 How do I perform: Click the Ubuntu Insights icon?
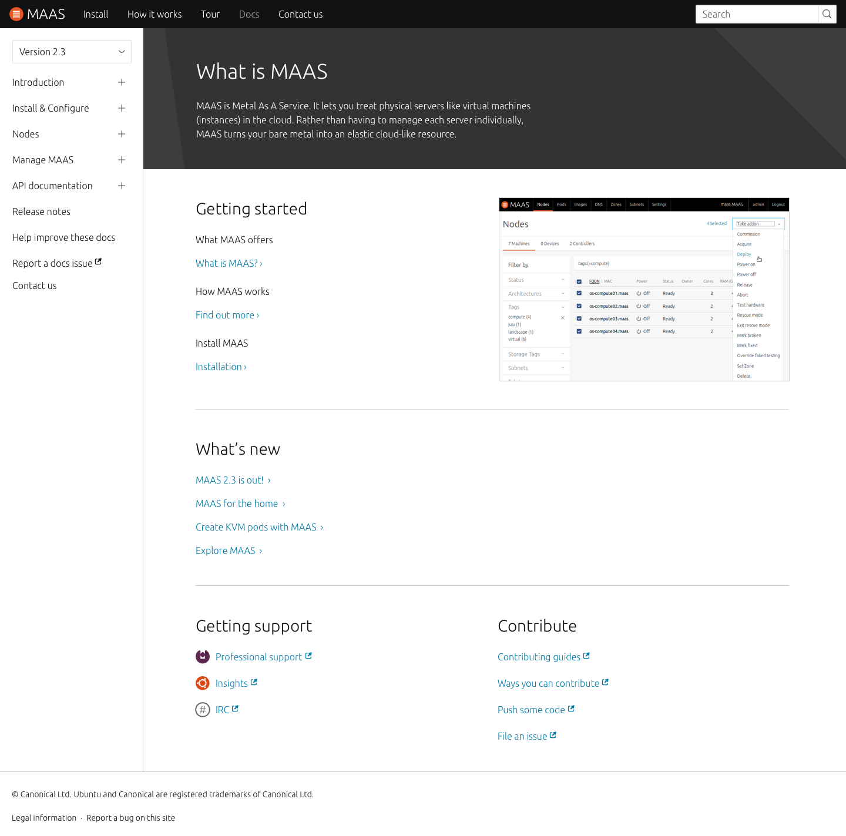(x=203, y=683)
